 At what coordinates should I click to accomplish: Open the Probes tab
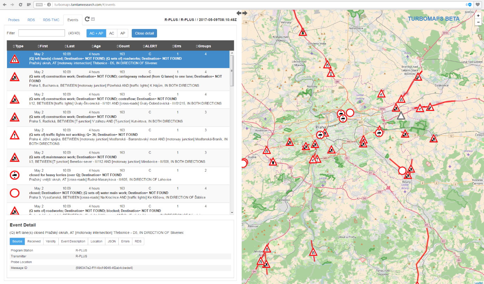pyautogui.click(x=14, y=20)
